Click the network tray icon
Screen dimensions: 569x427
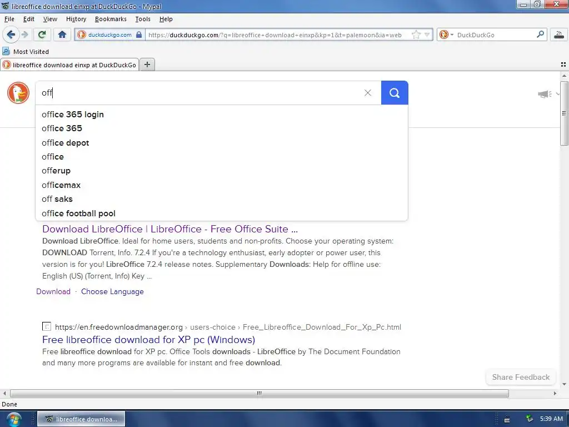tap(530, 419)
